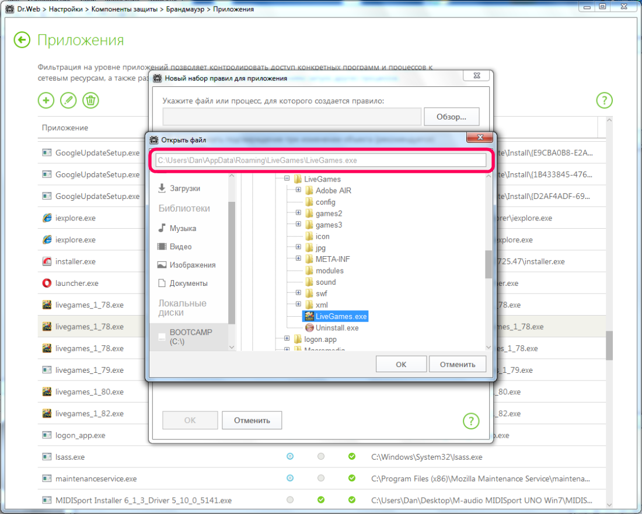Open help icon in the new rule dialog
642x514 pixels.
coord(471,421)
